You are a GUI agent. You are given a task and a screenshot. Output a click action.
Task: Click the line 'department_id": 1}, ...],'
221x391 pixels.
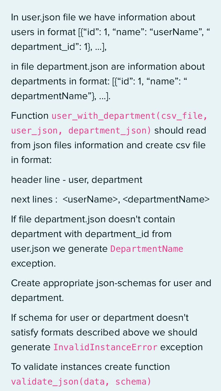[x=59, y=47]
